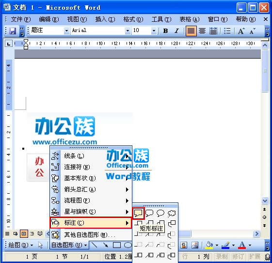Open the 流程图 flowchart submenu

[91, 201]
